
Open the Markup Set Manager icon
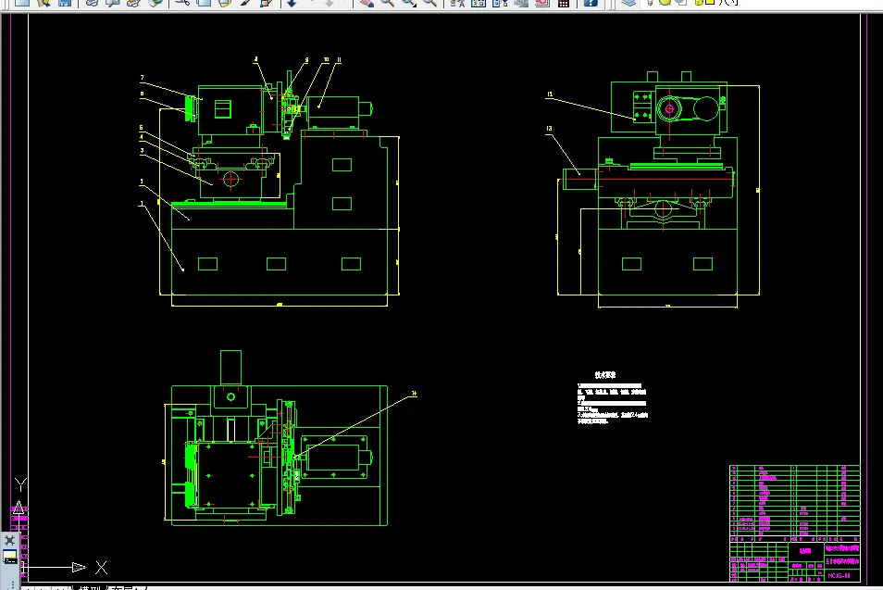tap(541, 2)
